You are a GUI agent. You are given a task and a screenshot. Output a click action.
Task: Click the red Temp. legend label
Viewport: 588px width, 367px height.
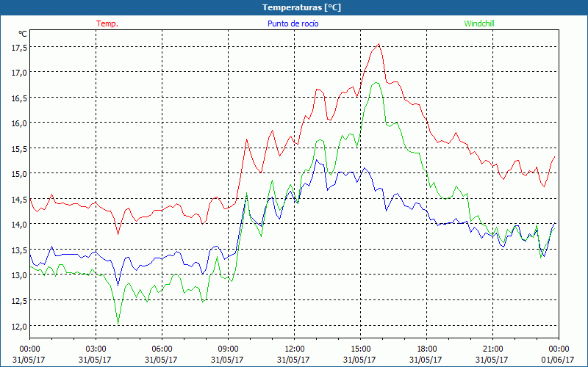[x=107, y=23]
